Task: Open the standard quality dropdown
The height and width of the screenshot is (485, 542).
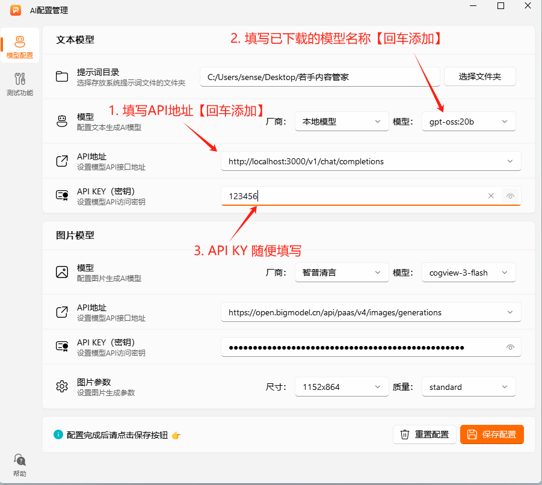Action: [469, 387]
